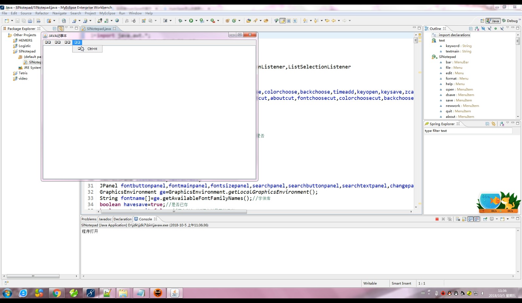Collapse All in Package Explorer

(55, 28)
